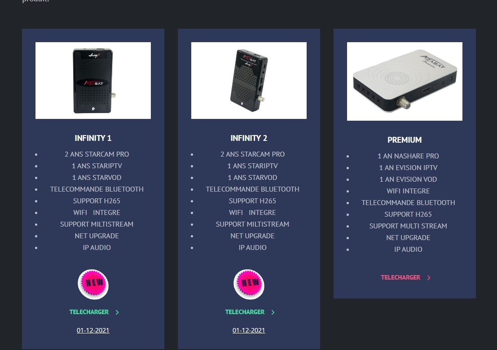497x350 pixels.
Task: Click the red arrow beside Premium Telecharger
Action: tap(429, 278)
